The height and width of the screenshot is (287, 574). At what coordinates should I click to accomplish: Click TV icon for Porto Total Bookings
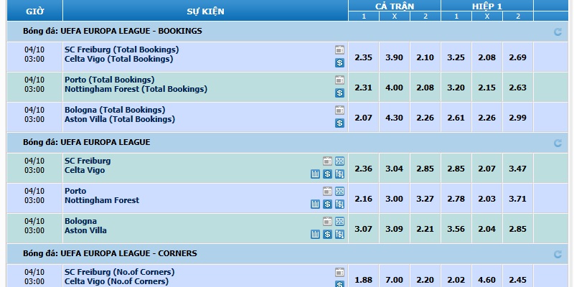(x=339, y=80)
